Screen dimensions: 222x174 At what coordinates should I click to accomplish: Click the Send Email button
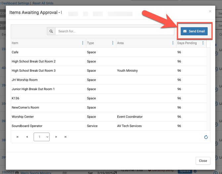coord(194,31)
